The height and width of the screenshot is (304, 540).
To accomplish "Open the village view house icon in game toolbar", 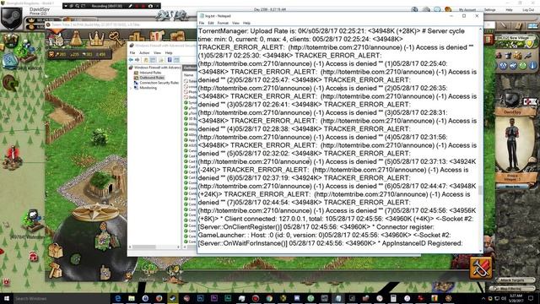I will [57, 39].
